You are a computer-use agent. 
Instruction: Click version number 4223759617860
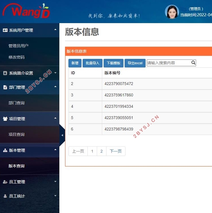point(119,95)
